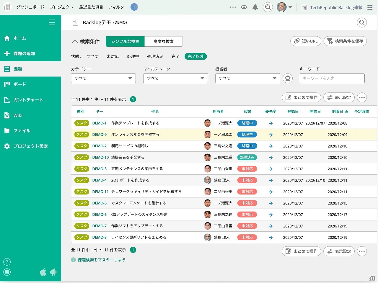Image resolution: width=378 pixels, height=283 pixels.
Task: Select the 未対応 status filter
Action: (x=113, y=56)
